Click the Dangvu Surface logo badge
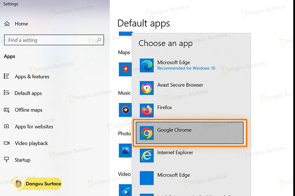The height and width of the screenshot is (196, 295). (37, 183)
